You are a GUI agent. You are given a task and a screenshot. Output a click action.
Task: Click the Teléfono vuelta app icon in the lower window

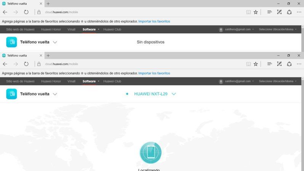click(11, 94)
